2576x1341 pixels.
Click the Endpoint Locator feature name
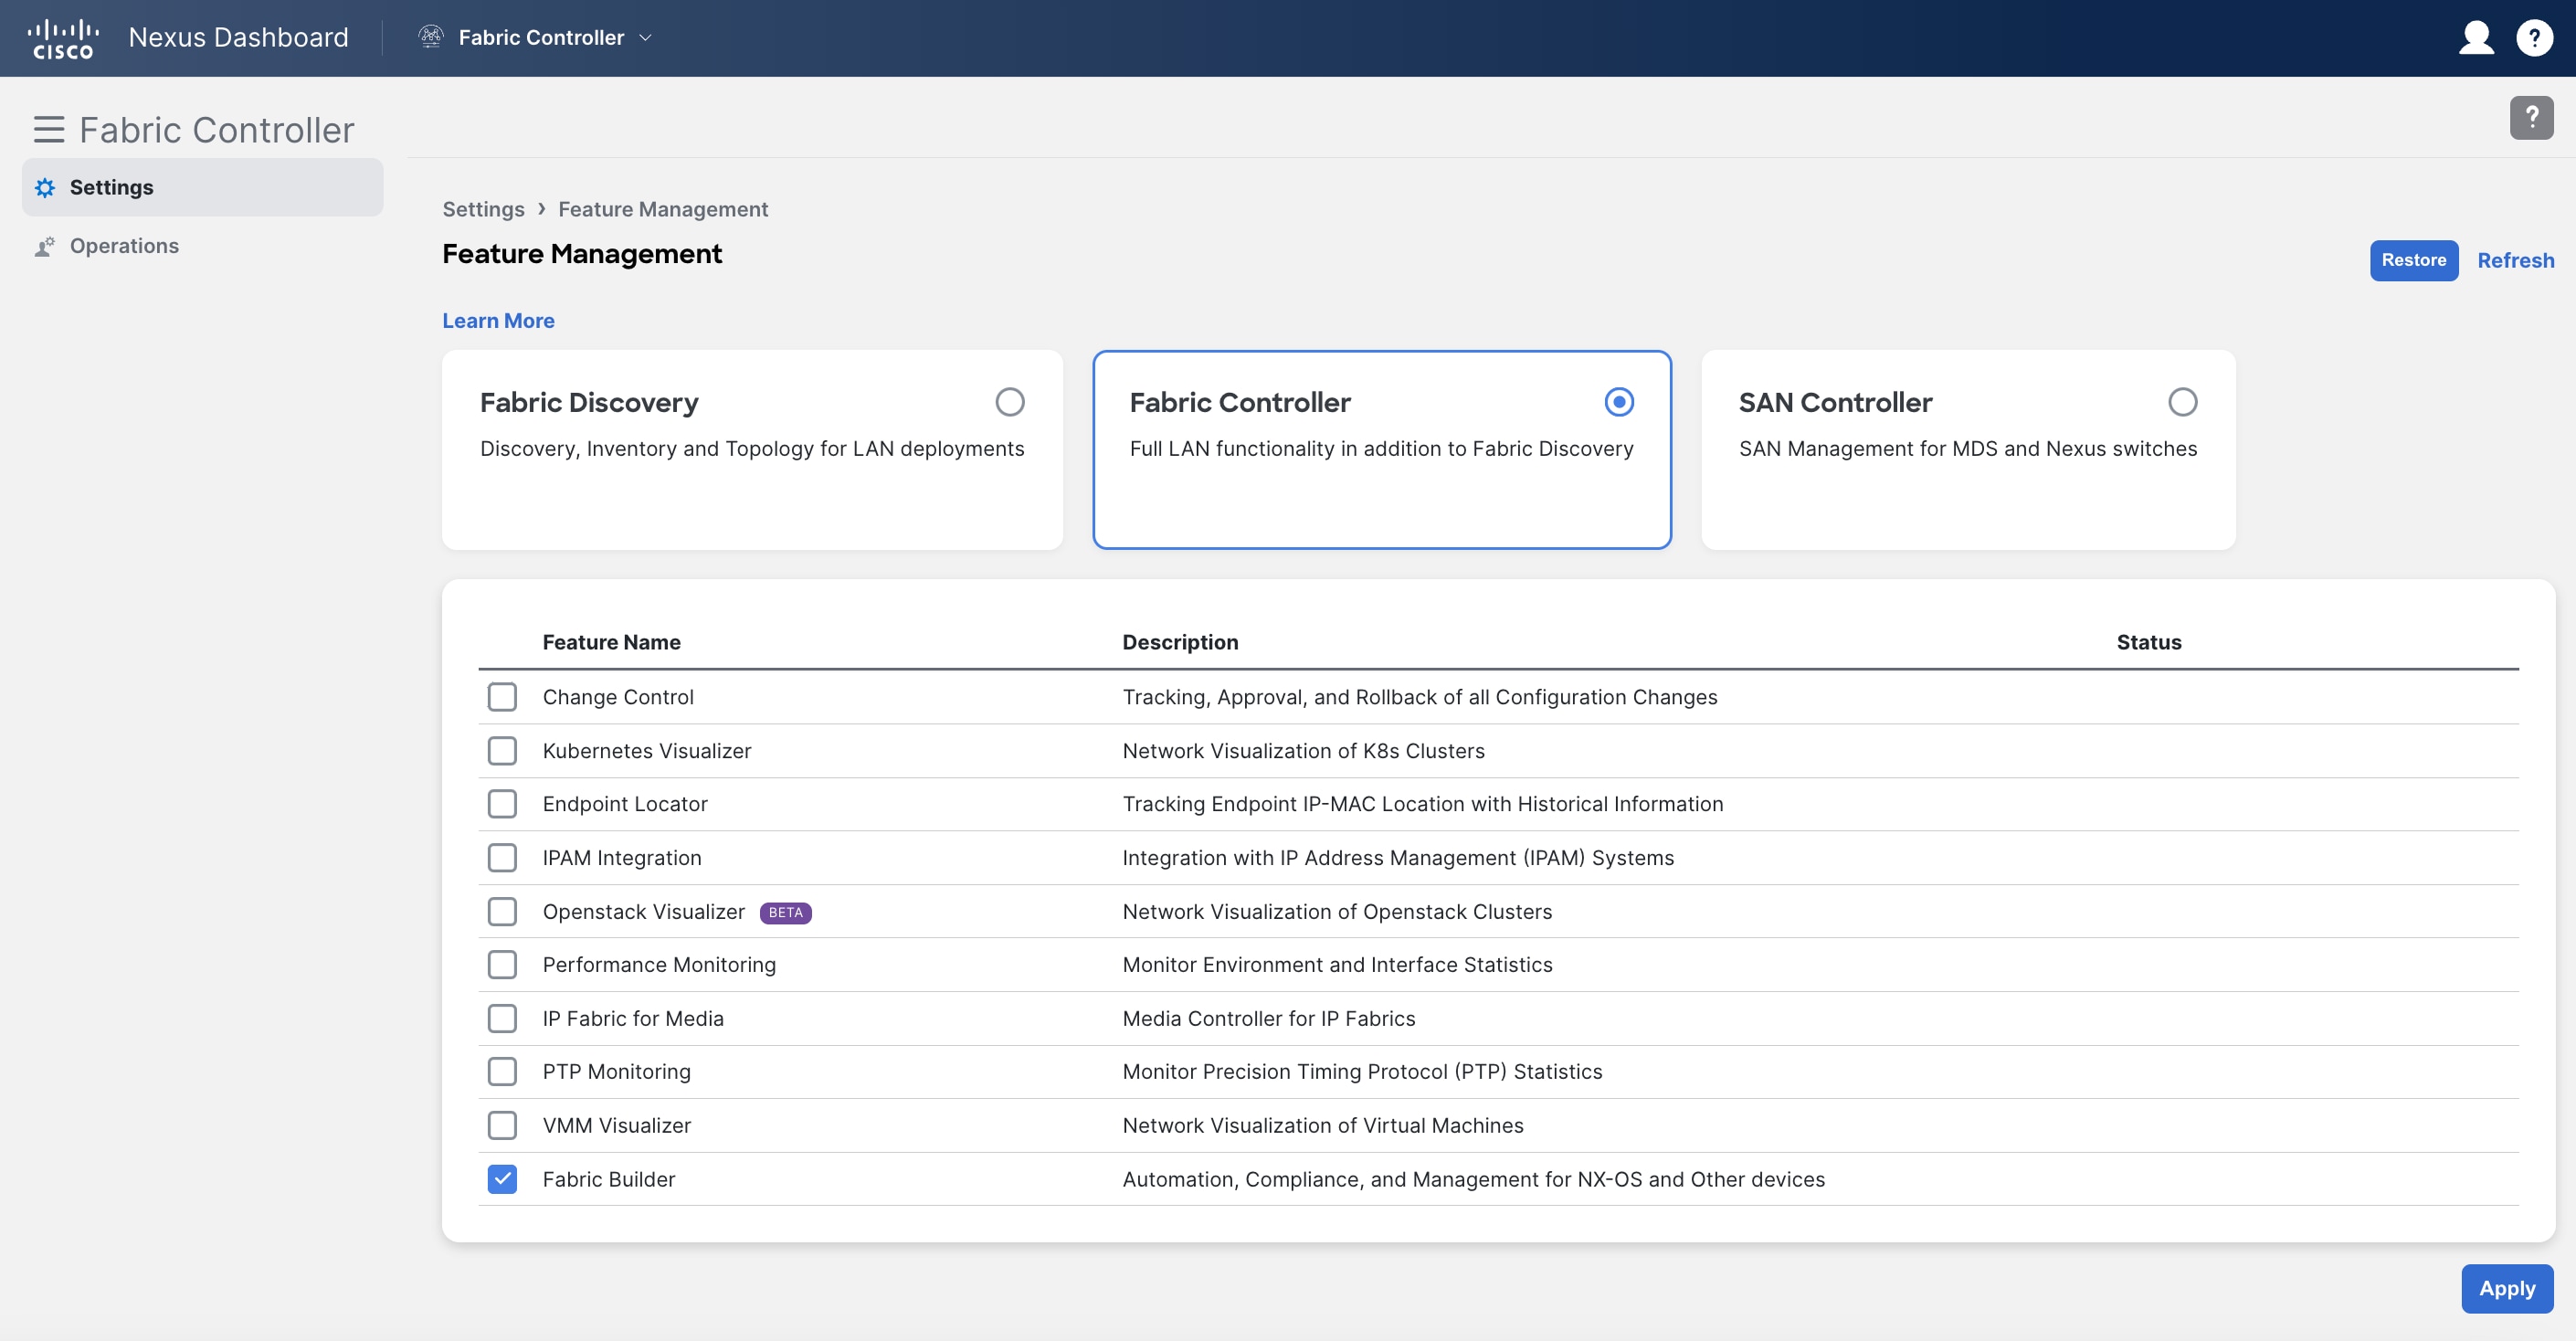tap(625, 804)
